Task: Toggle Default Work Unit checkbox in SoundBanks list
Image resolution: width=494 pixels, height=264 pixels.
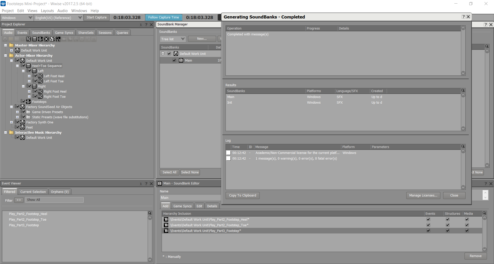Action: point(169,54)
